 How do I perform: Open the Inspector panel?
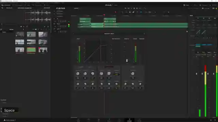point(214,5)
